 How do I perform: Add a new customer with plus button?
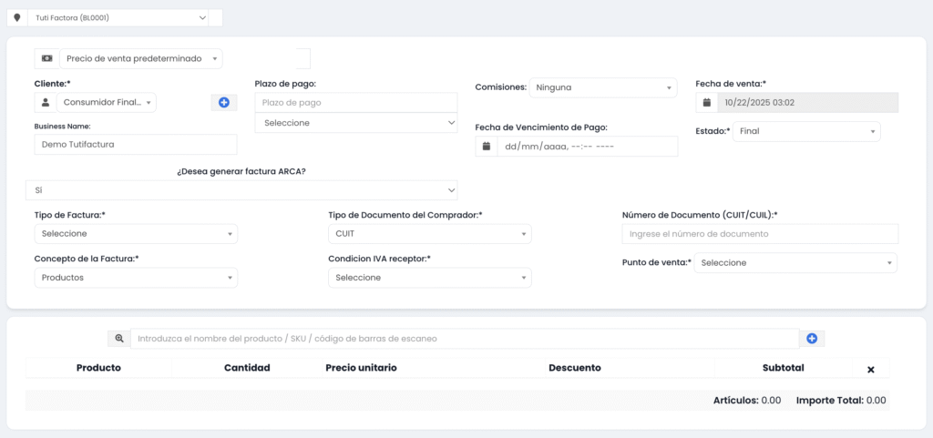pyautogui.click(x=224, y=103)
